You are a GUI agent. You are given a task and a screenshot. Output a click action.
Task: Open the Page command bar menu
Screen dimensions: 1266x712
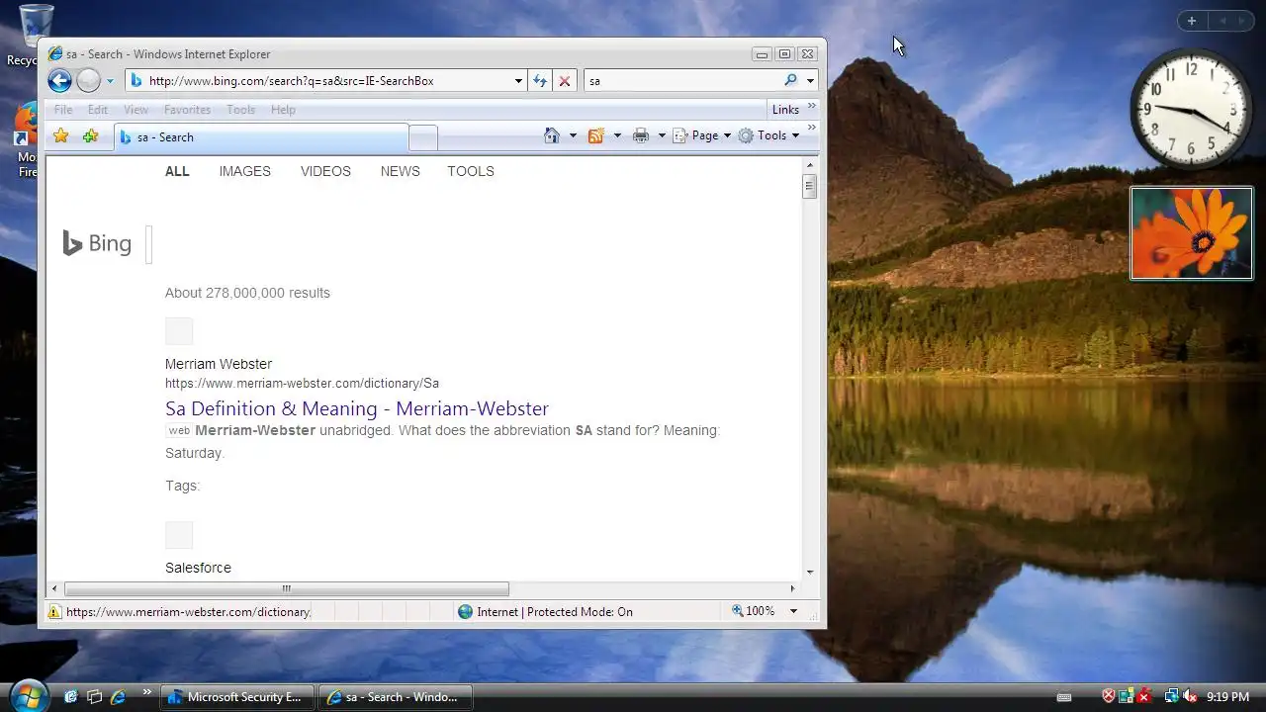702,135
